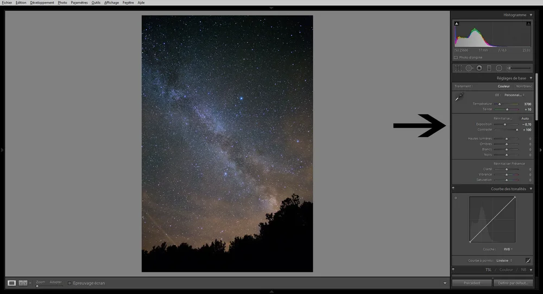Open the BB white balance Personnal dropdown
543x294 pixels.
(514, 95)
